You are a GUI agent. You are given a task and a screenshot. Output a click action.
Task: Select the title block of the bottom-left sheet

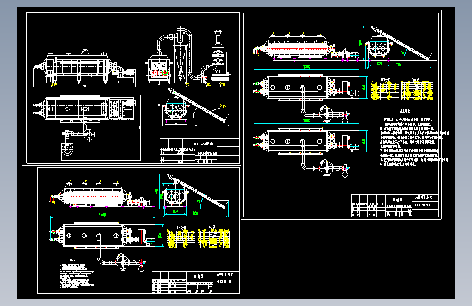[195, 282]
